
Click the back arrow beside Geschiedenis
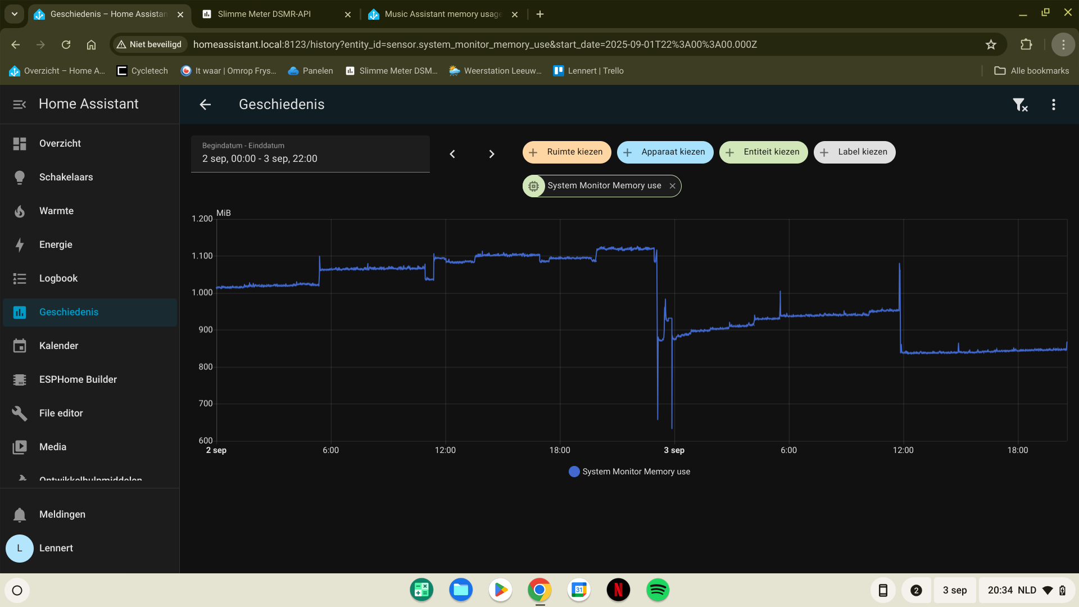(x=205, y=105)
